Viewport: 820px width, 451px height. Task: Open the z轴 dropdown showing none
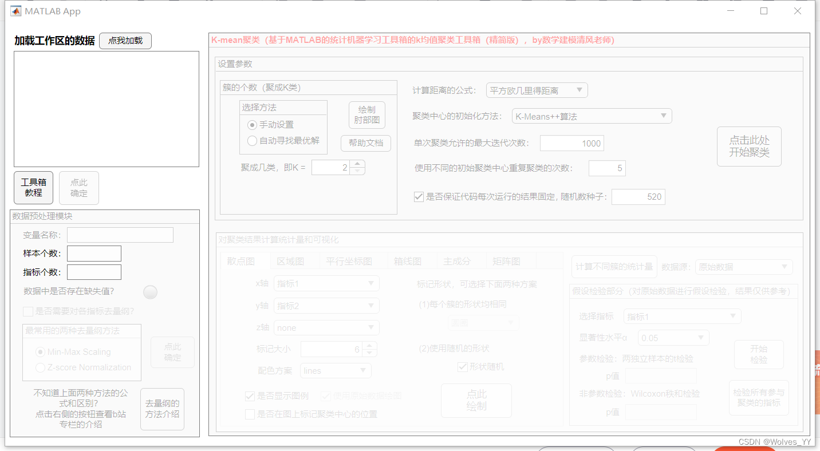(x=326, y=328)
